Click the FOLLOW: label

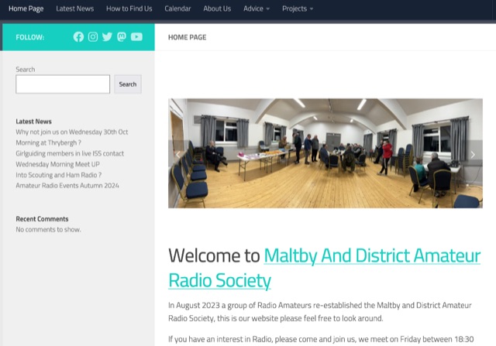[30, 37]
